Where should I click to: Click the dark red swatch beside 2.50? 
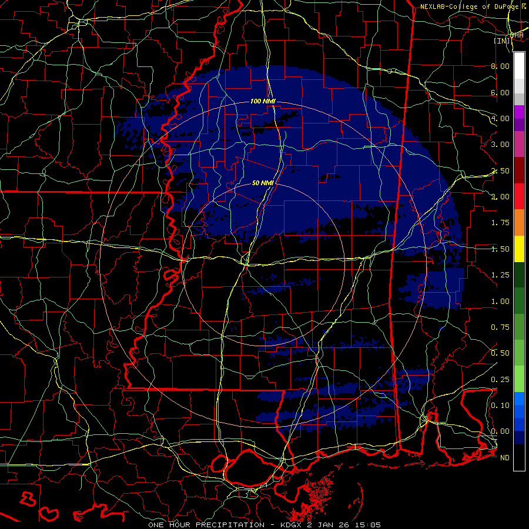coord(519,170)
